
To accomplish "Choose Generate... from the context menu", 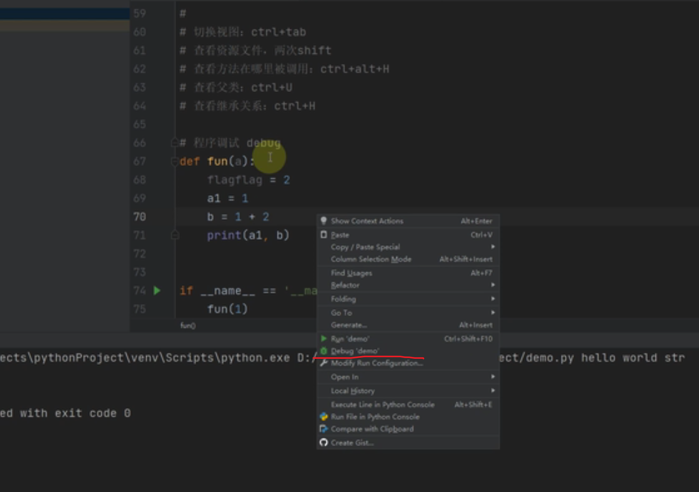I will pyautogui.click(x=408, y=325).
